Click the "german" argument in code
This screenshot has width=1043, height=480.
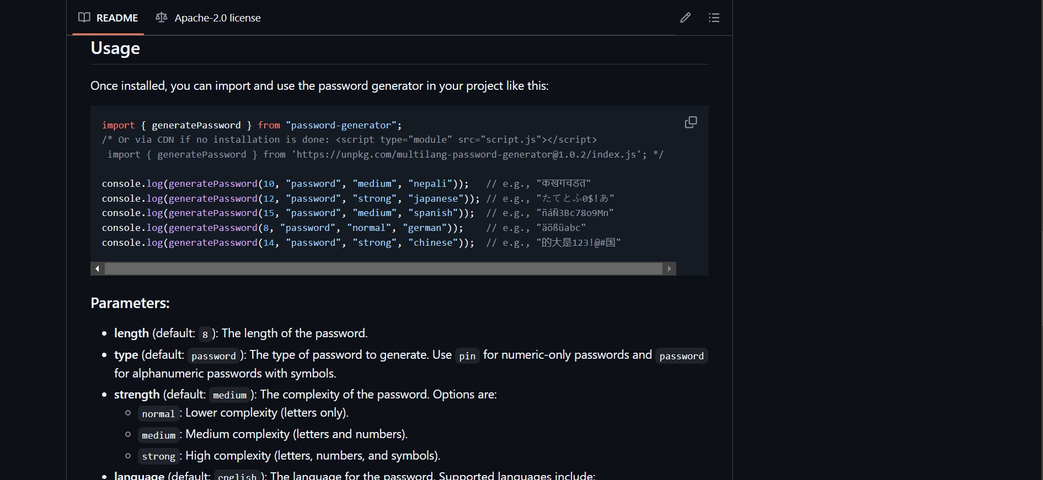[x=425, y=228]
